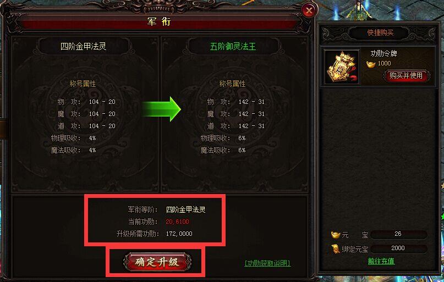Click the 购买并使用 buy-and-use button
This screenshot has height=282, width=444.
407,75
